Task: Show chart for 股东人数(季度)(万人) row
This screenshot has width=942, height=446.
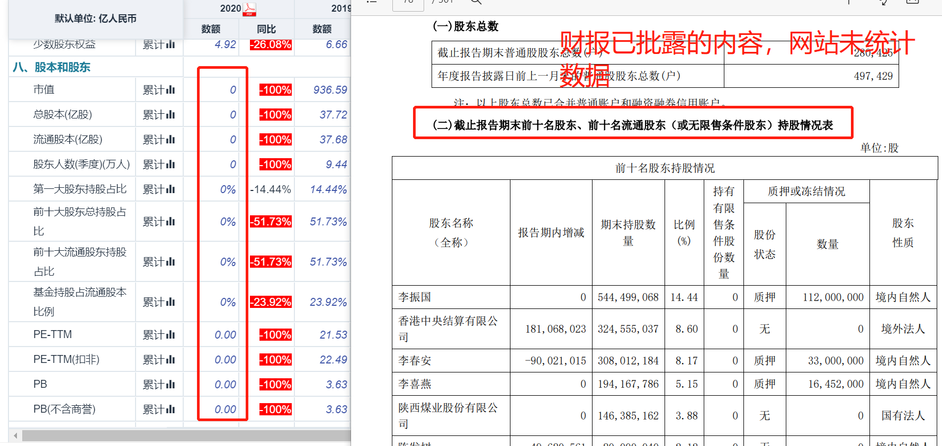Action: click(170, 165)
